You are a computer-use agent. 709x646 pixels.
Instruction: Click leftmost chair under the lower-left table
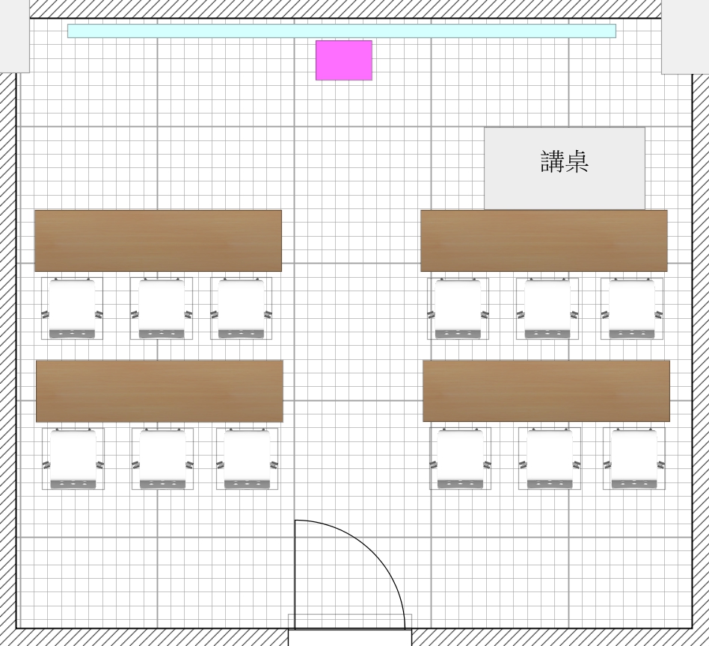pos(73,459)
